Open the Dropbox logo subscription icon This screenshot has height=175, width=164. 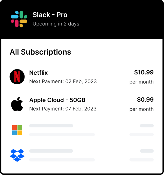point(17,155)
